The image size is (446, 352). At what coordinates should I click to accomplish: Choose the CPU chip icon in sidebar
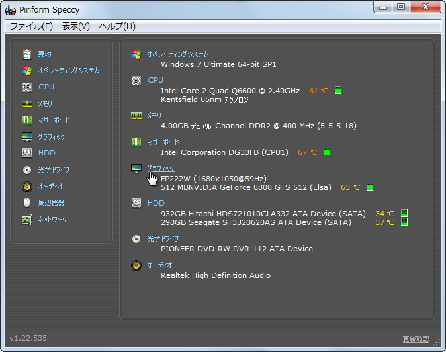click(27, 87)
